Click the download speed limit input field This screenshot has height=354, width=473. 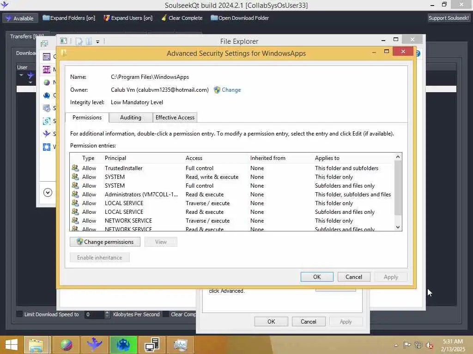pos(94,314)
